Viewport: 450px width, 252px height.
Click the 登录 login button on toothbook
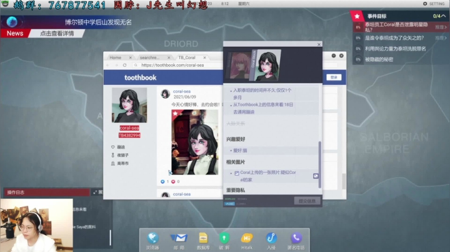tap(334, 77)
